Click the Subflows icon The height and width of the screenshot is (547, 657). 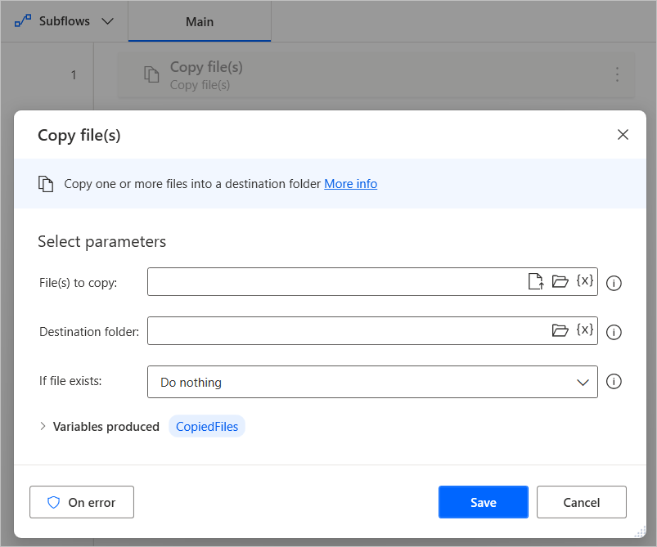pyautogui.click(x=23, y=20)
